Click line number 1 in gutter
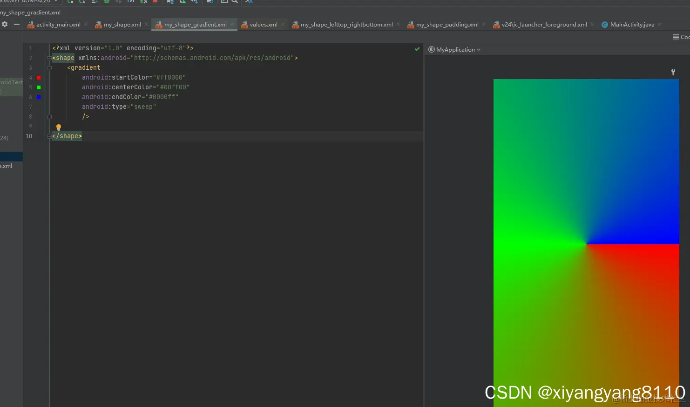This screenshot has width=690, height=407. (31, 48)
